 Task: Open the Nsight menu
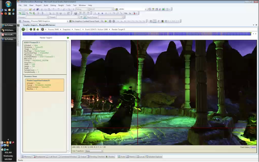click(61, 5)
